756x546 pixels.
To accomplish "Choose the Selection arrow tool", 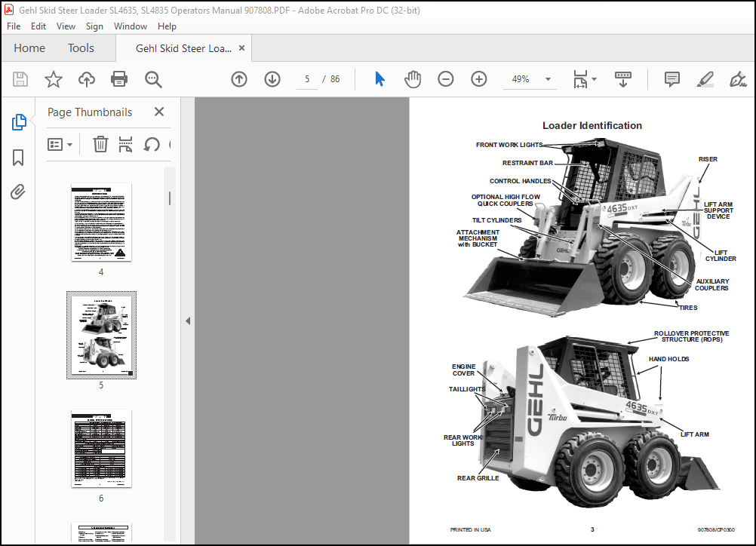I will click(380, 79).
